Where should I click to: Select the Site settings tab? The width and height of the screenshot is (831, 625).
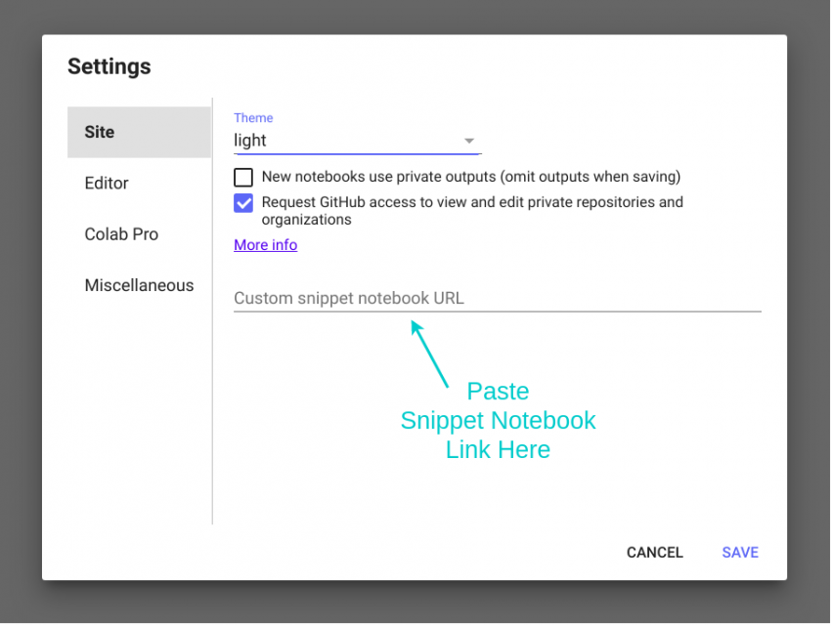pos(99,132)
